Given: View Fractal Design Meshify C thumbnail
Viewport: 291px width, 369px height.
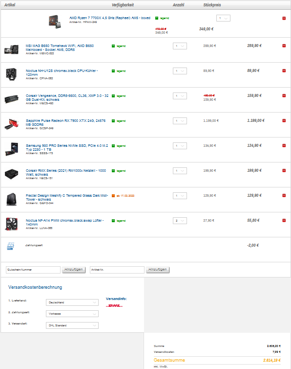Looking at the screenshot, I should pos(12,199).
